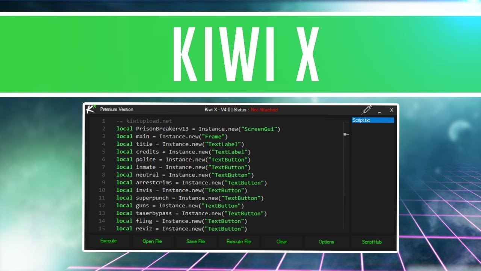Click the 'local arrestcrims' code line

192,183
